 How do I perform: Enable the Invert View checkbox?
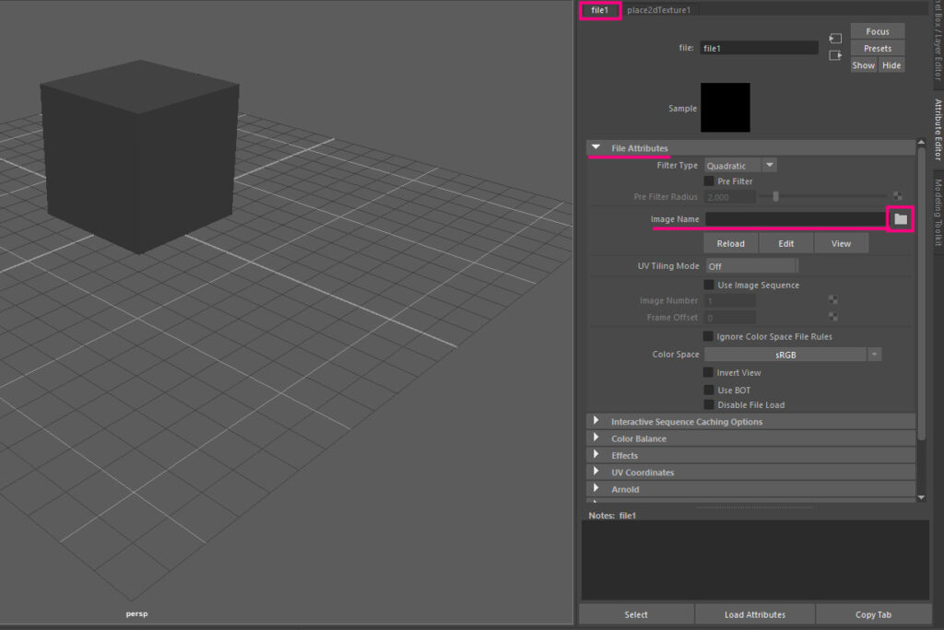point(708,372)
